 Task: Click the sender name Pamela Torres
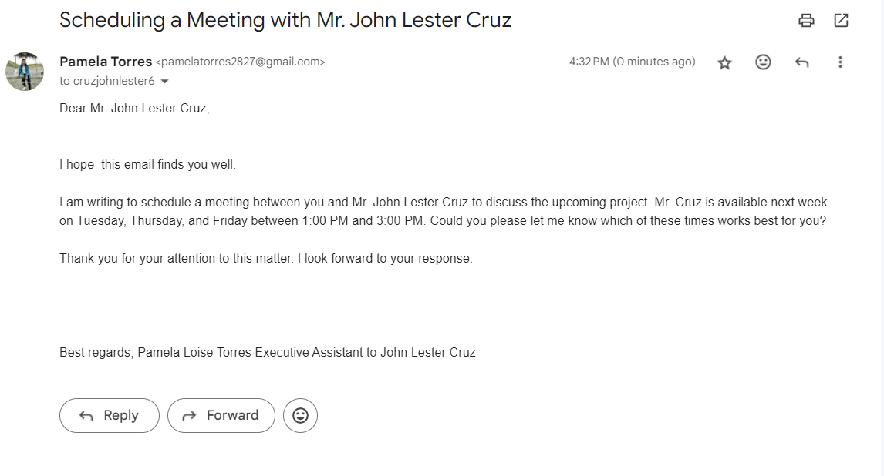[106, 62]
